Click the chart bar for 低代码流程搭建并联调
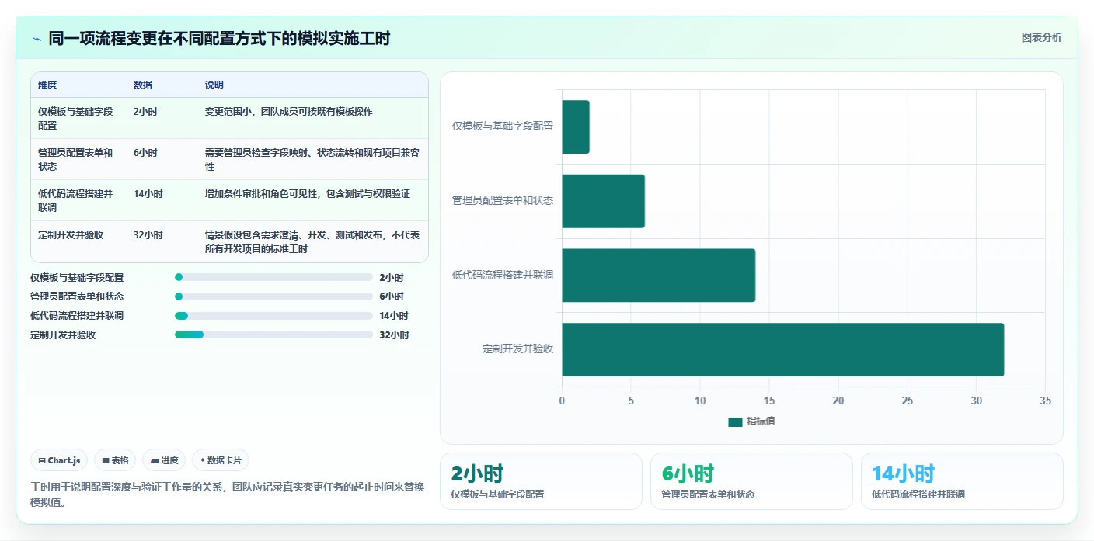The width and height of the screenshot is (1094, 541). coord(659,276)
